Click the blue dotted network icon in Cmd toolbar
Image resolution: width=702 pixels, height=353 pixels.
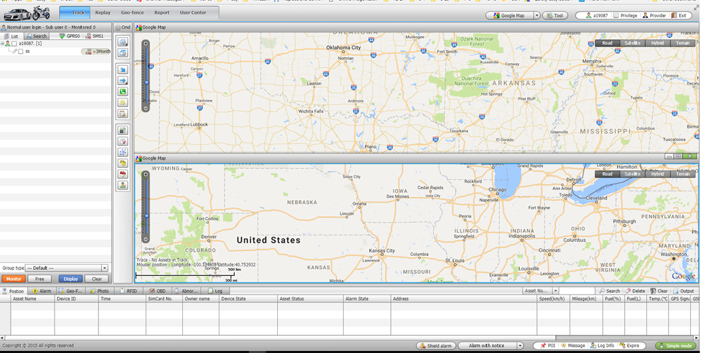point(123,152)
